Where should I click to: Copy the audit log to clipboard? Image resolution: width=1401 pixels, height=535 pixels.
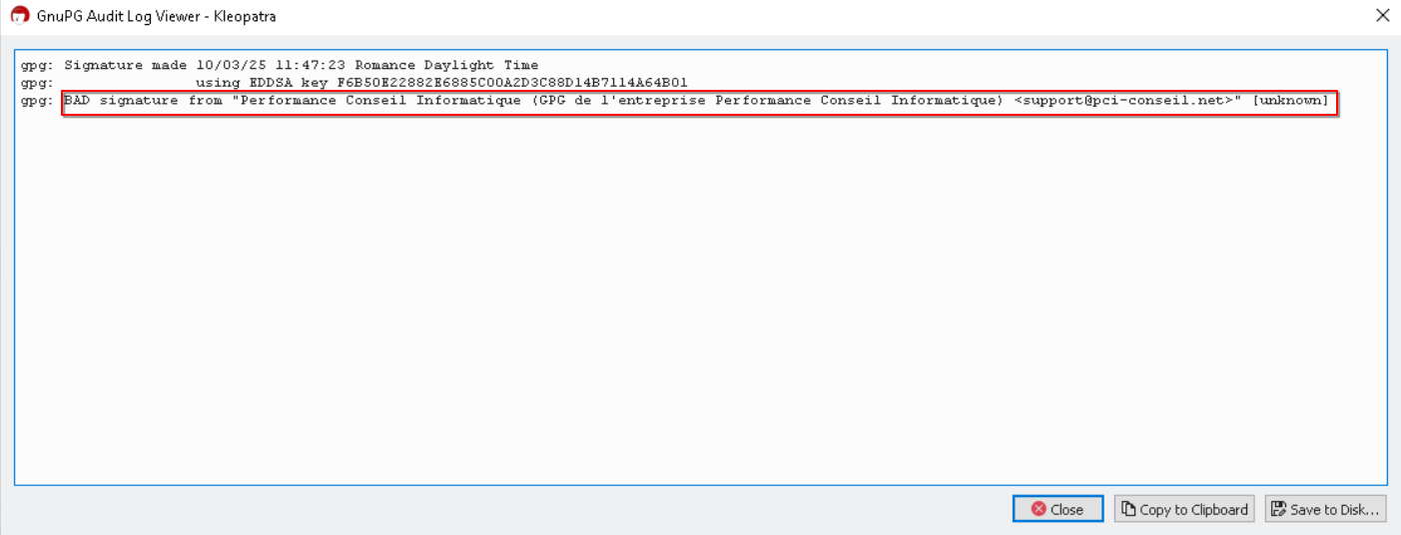coord(1184,509)
